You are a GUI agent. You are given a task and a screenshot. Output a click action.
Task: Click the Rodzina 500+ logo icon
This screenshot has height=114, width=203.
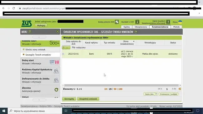(x=54, y=43)
